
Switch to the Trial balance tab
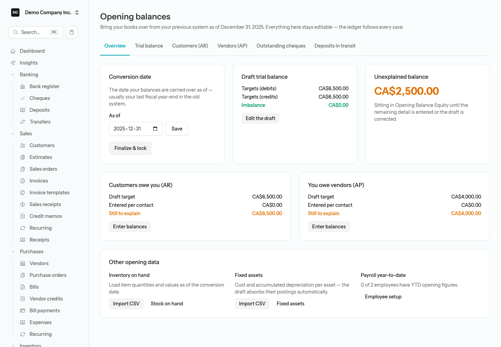click(149, 46)
